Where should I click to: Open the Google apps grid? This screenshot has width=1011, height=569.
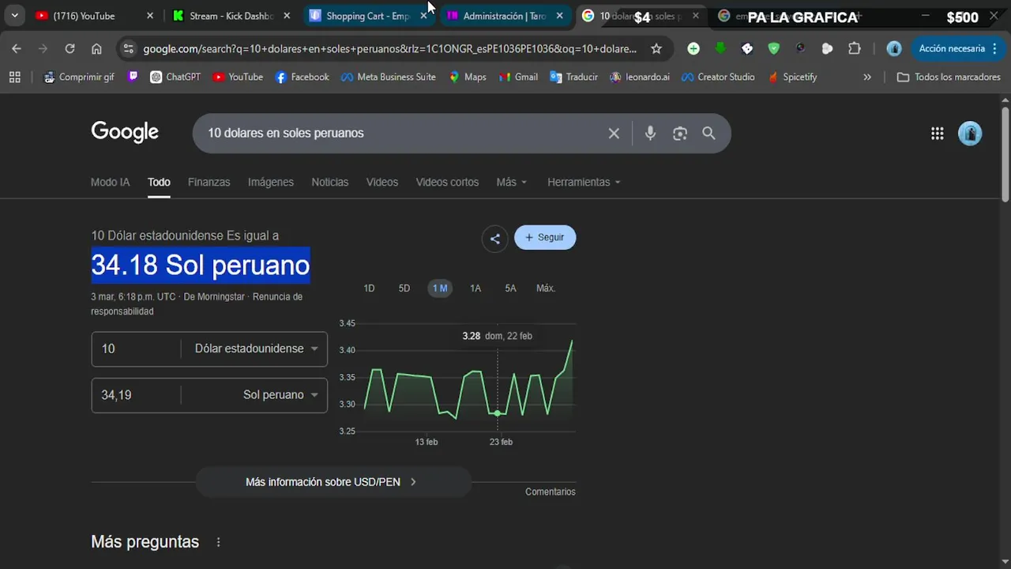pos(938,134)
